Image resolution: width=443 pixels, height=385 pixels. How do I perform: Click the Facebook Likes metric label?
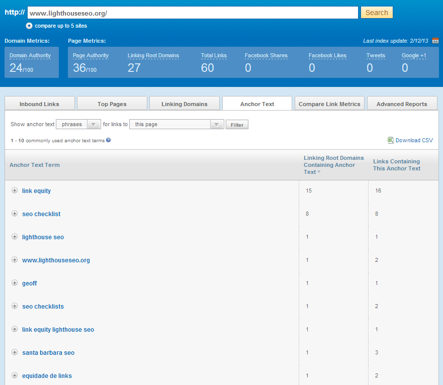coord(327,55)
